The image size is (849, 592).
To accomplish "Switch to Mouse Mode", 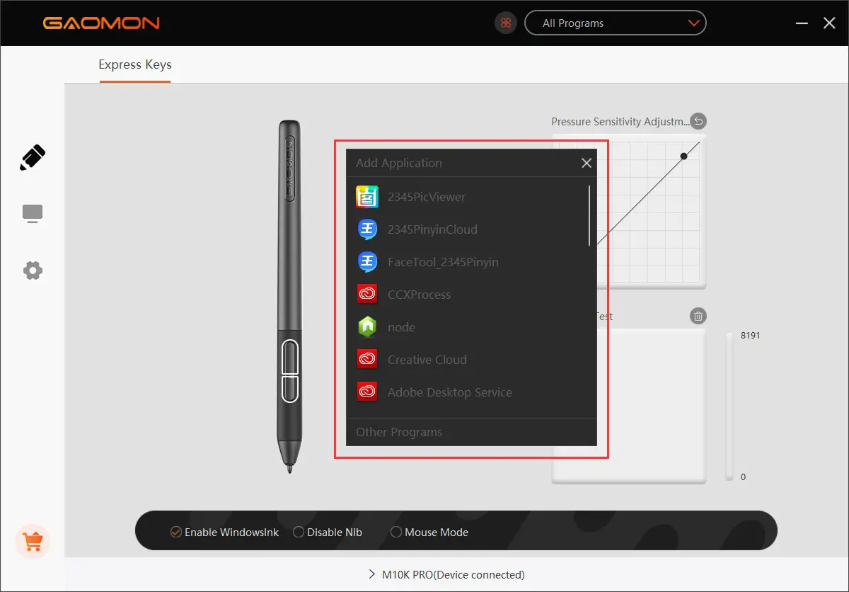I will [x=396, y=532].
